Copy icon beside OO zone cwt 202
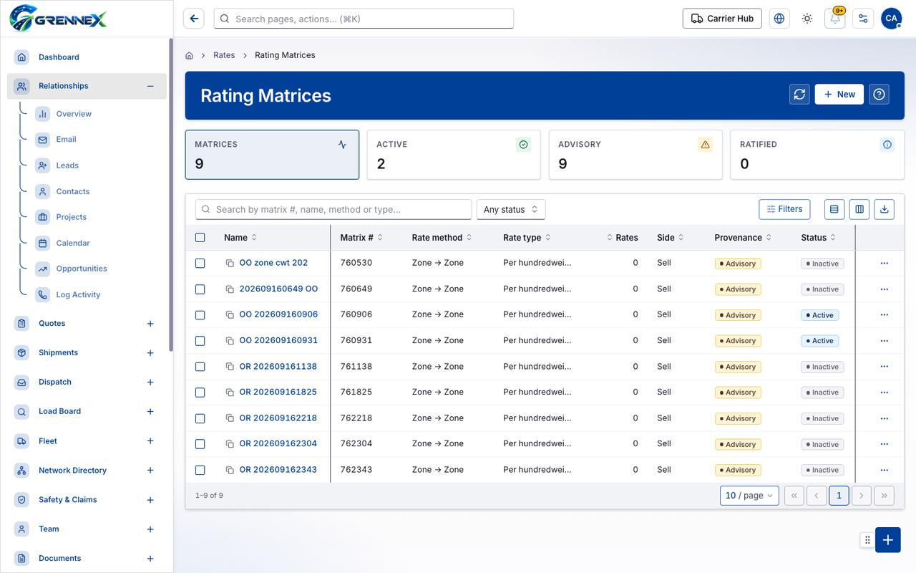This screenshot has height=573, width=916. 230,264
